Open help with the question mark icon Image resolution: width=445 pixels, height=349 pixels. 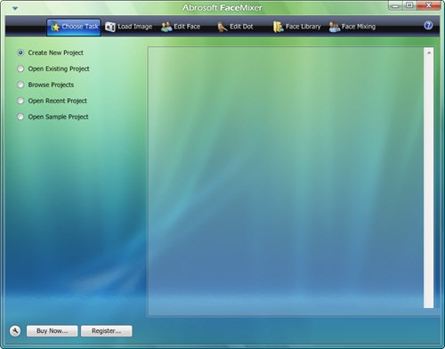[428, 26]
